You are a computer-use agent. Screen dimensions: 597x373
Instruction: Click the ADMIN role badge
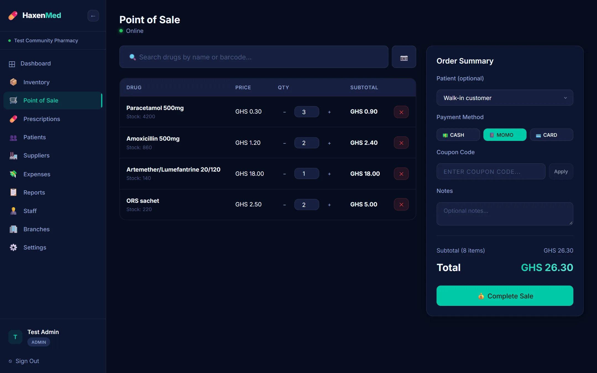coord(39,342)
